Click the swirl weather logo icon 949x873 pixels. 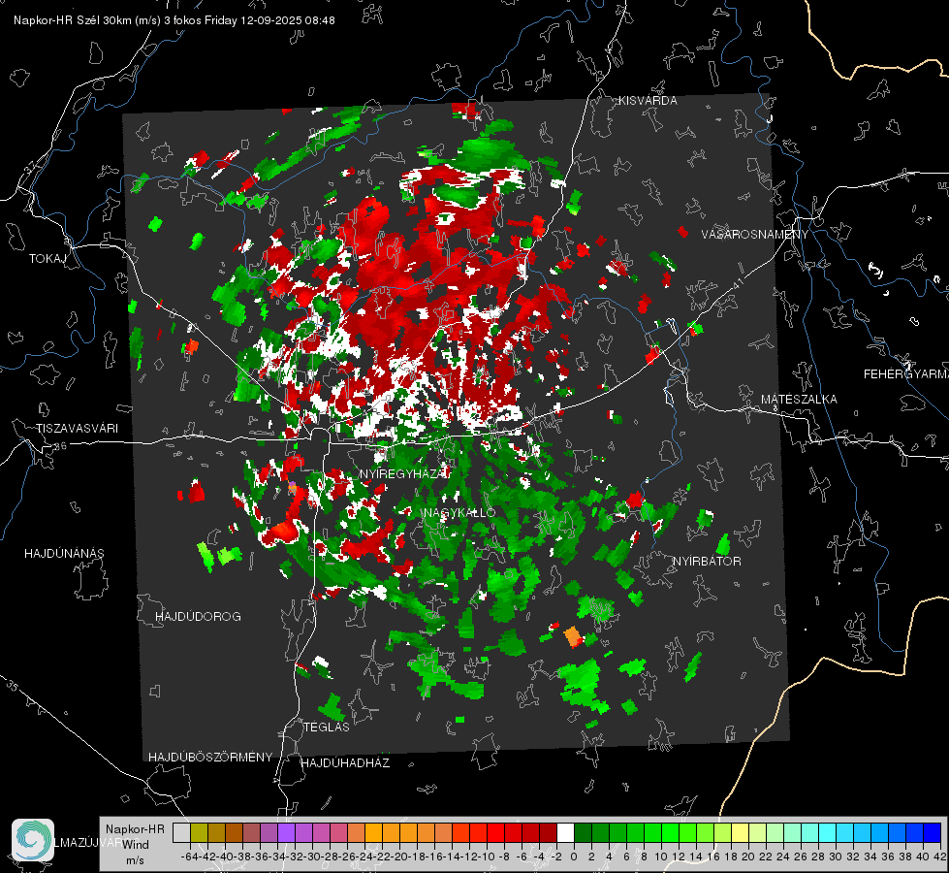coord(33,840)
